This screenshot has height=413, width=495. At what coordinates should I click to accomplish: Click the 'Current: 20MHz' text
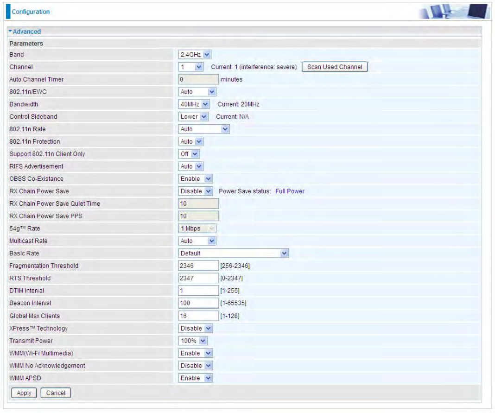238,104
